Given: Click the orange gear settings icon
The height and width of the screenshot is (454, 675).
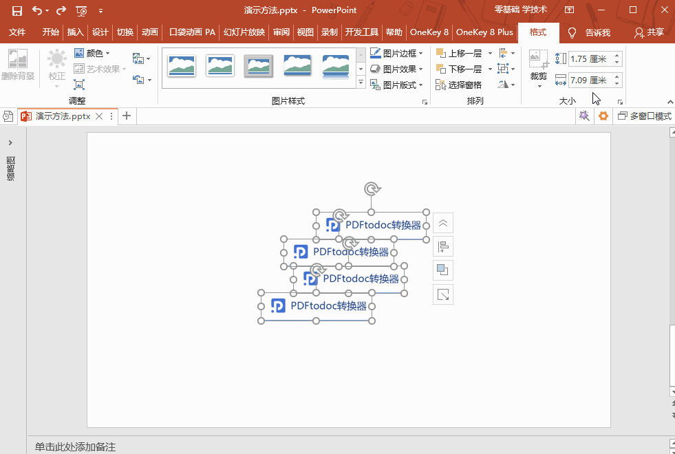Looking at the screenshot, I should click(603, 116).
